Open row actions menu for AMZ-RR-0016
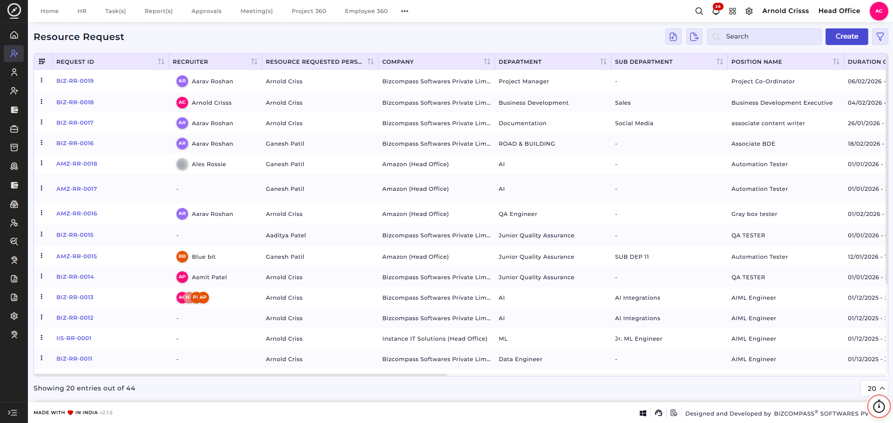Viewport: 893px width, 423px height. [41, 213]
